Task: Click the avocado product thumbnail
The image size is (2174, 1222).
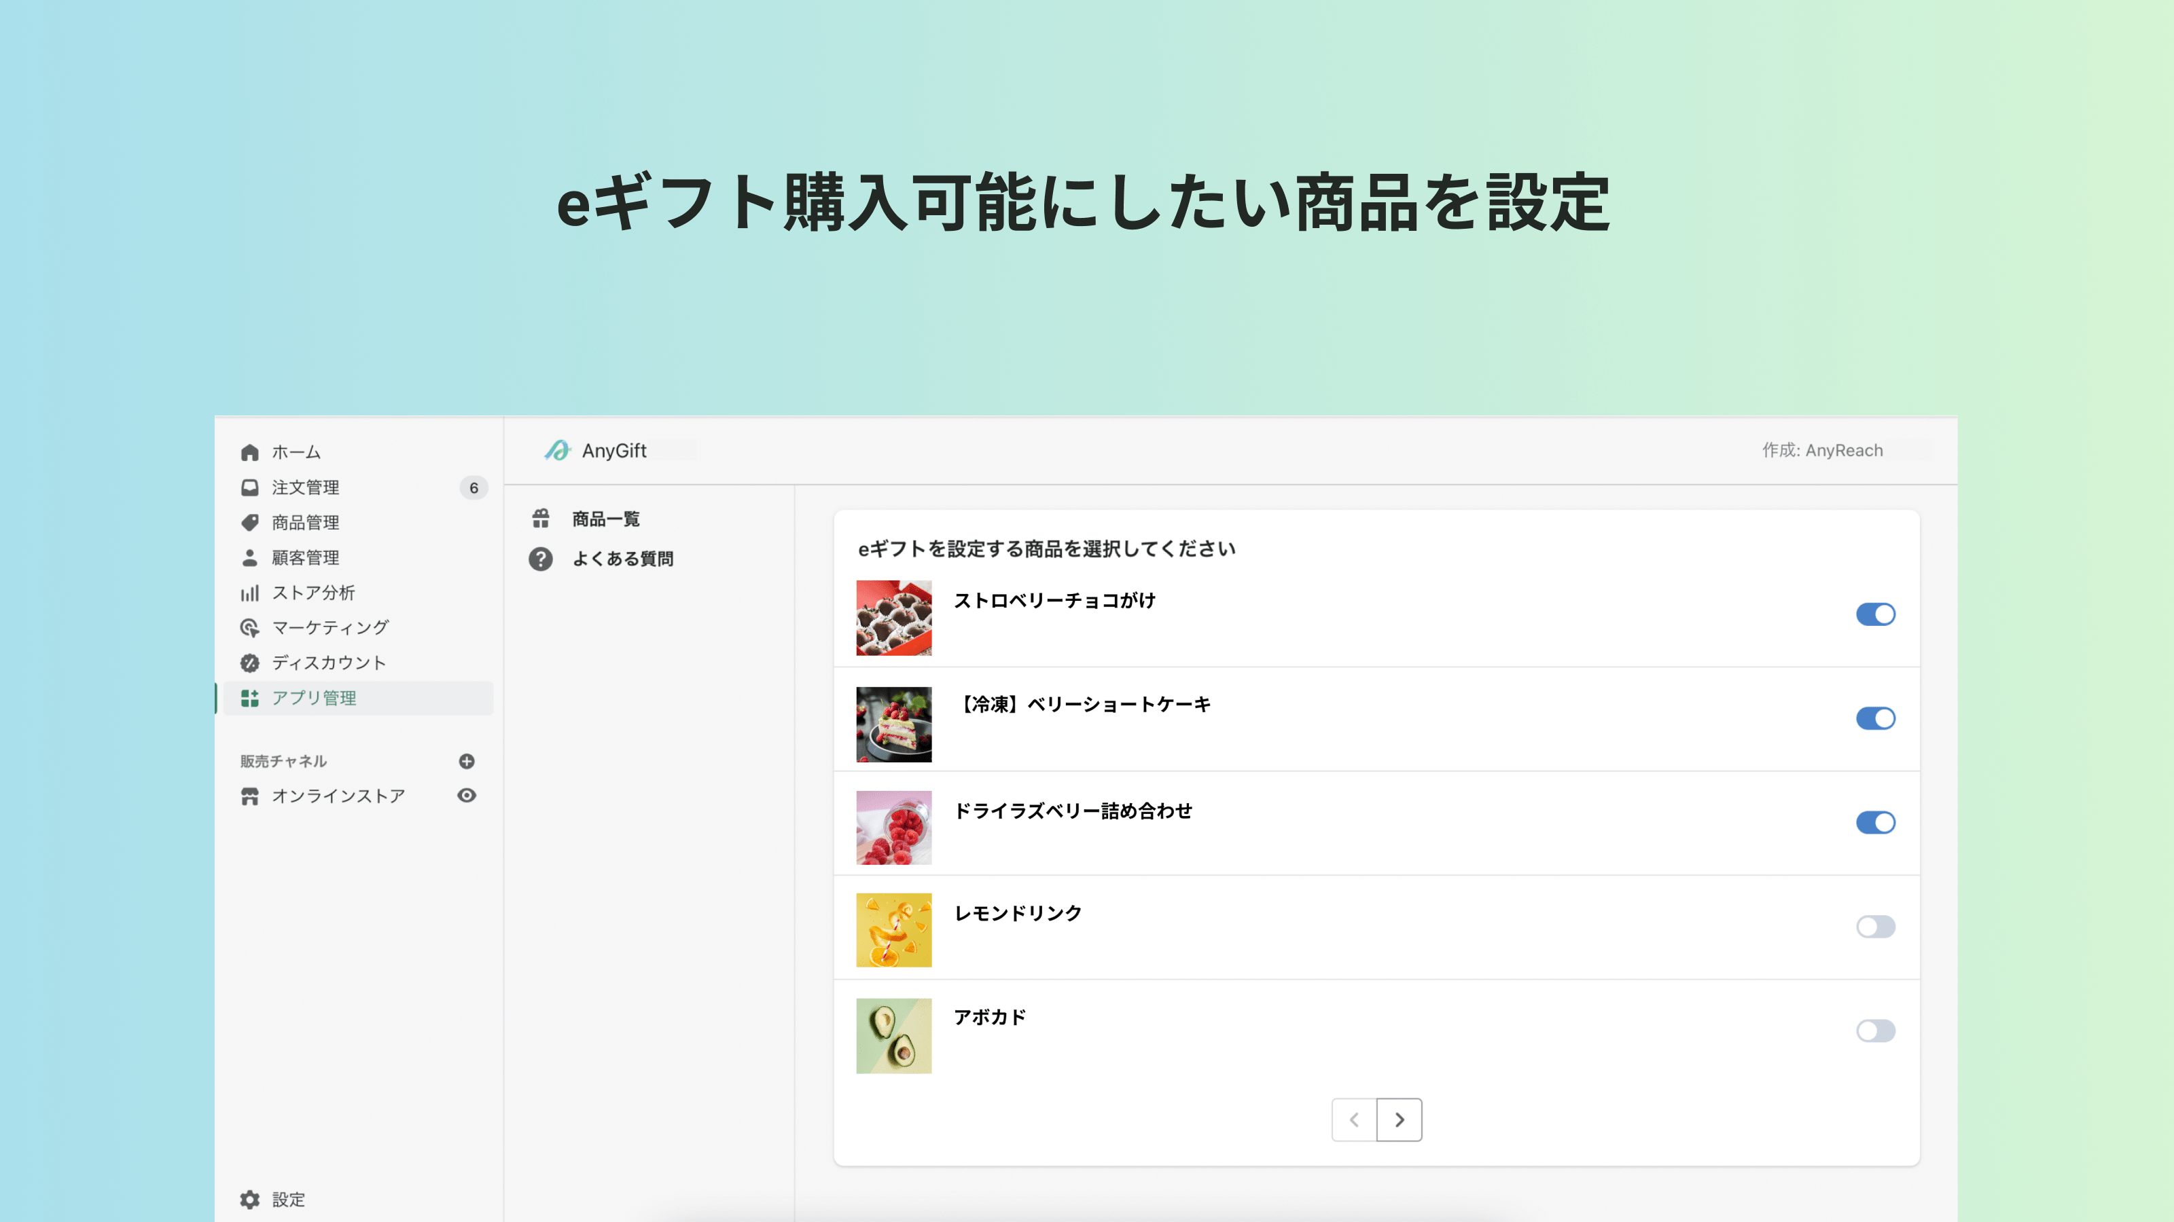Action: point(894,1035)
